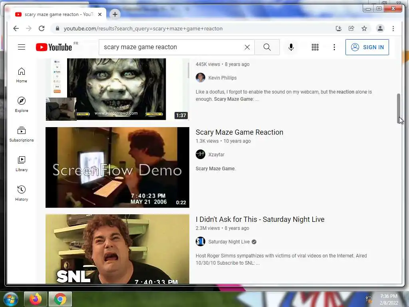Select the scary maze game reacton tab
409x307 pixels.
click(x=59, y=14)
